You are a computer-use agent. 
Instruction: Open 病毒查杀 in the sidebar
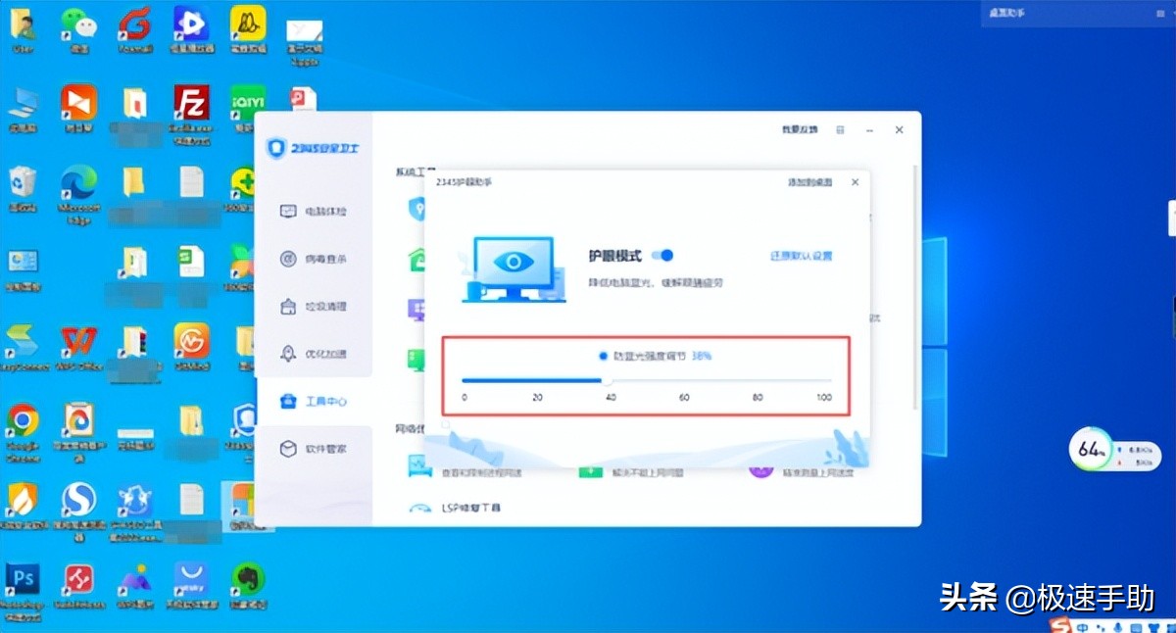pos(314,258)
